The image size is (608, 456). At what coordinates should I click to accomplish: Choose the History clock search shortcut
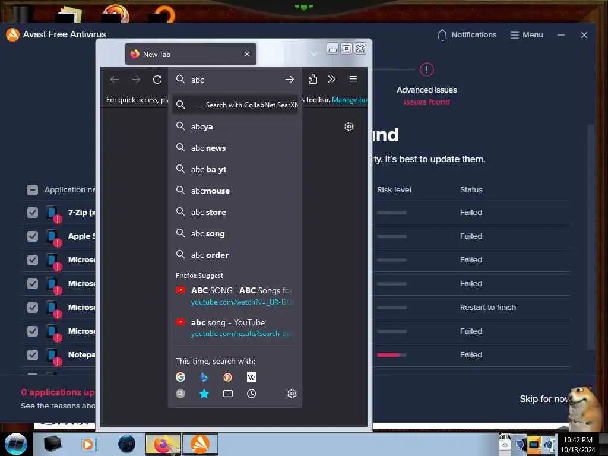(252, 394)
